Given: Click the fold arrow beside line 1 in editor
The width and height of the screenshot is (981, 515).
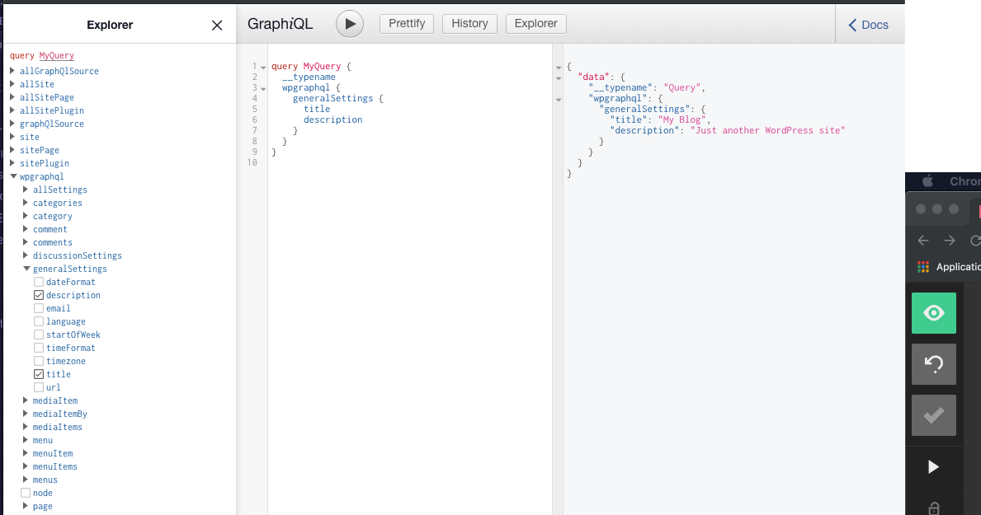Looking at the screenshot, I should (x=263, y=67).
